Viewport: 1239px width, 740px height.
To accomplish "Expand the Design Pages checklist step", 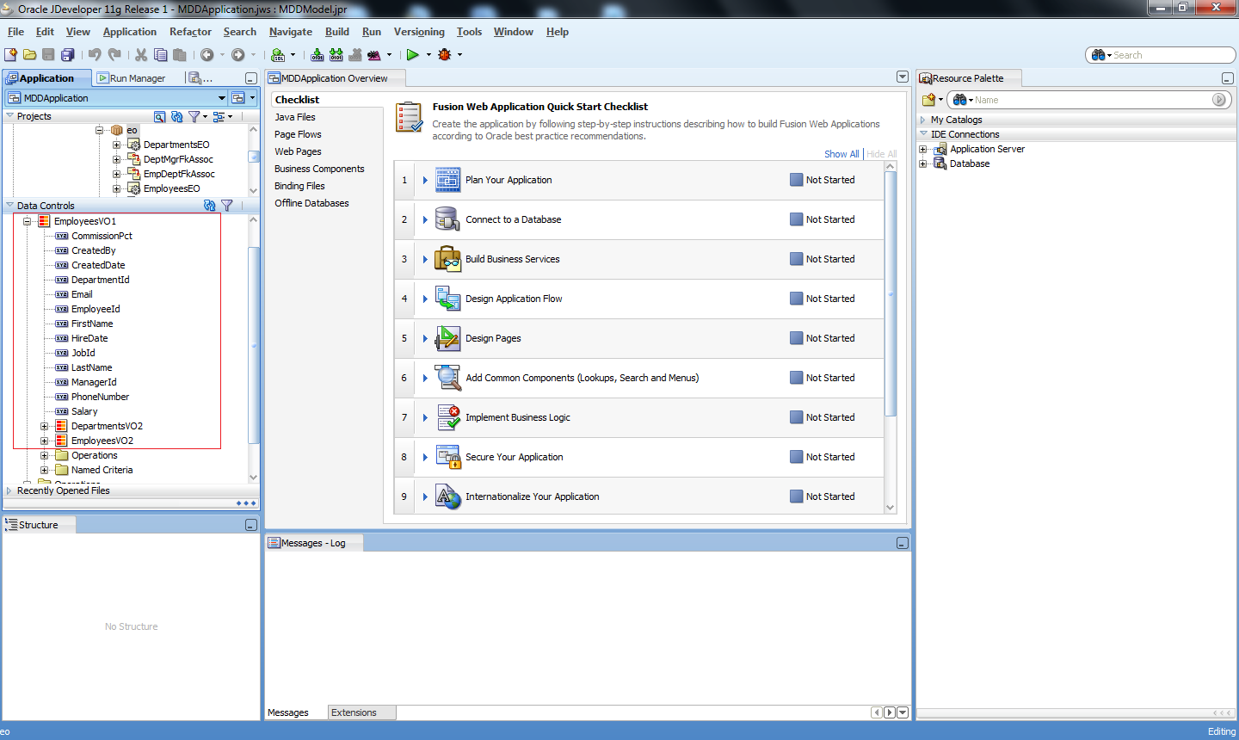I will [425, 338].
